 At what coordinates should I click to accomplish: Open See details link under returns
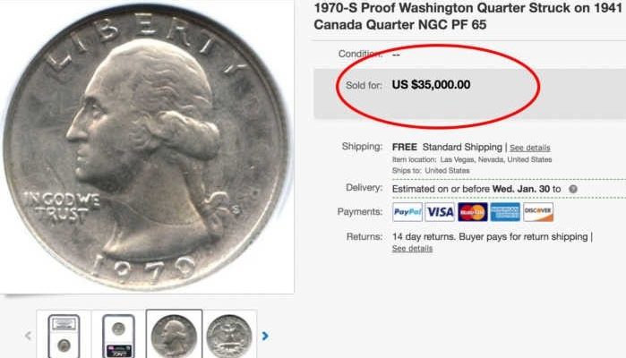(x=412, y=248)
